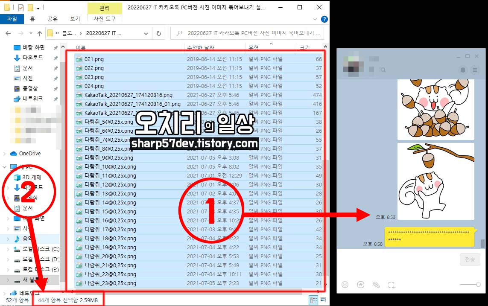Open Explorer help question mark icon

click(x=324, y=19)
